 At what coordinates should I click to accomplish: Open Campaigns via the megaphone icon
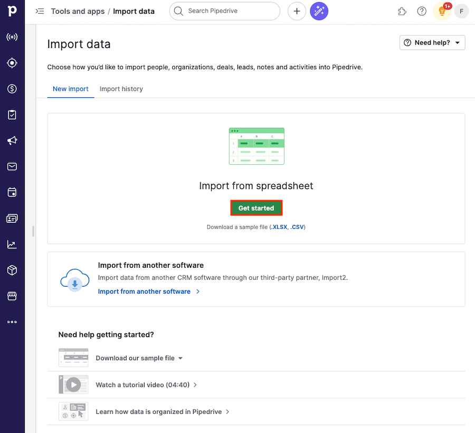[12, 140]
